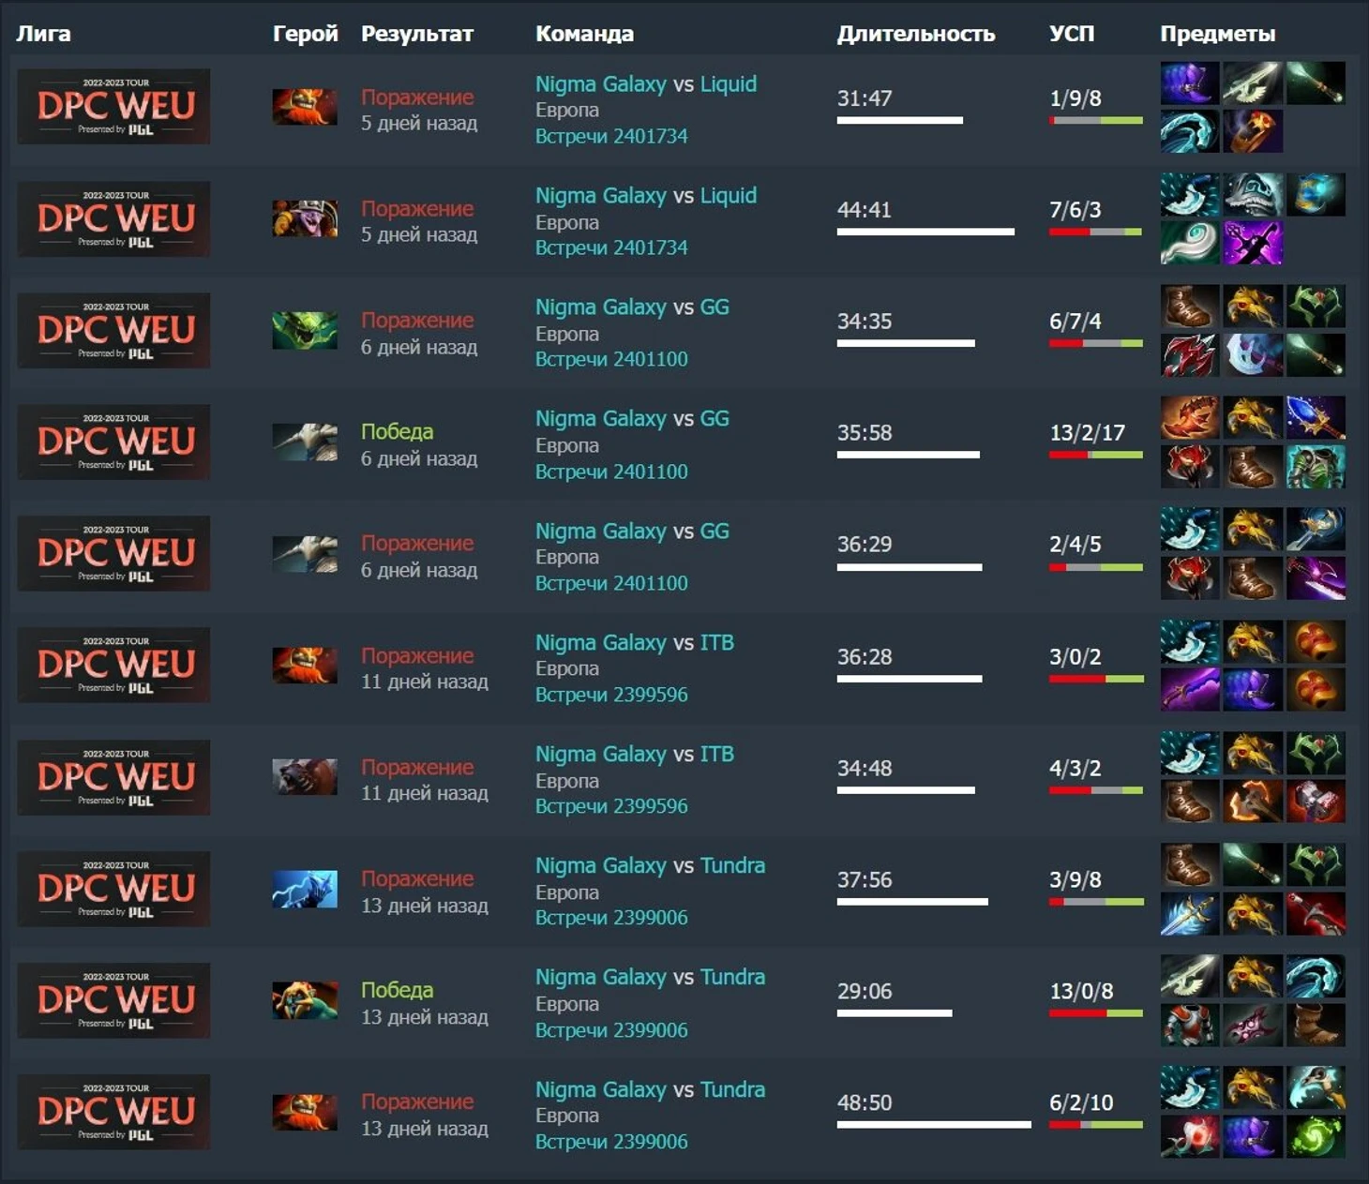The width and height of the screenshot is (1369, 1184).
Task: Click the blue lightning hero icon in the 37:56 row
Action: pos(305,890)
